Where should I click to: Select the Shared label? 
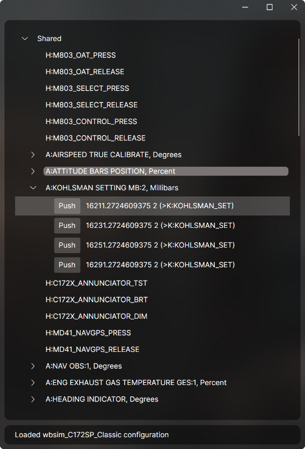tap(49, 38)
